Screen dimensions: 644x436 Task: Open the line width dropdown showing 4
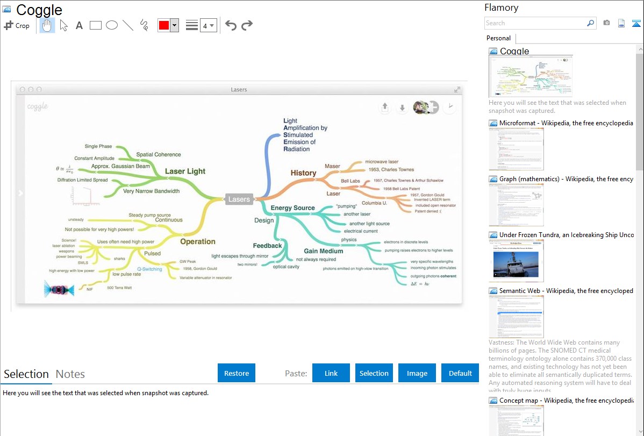point(209,25)
